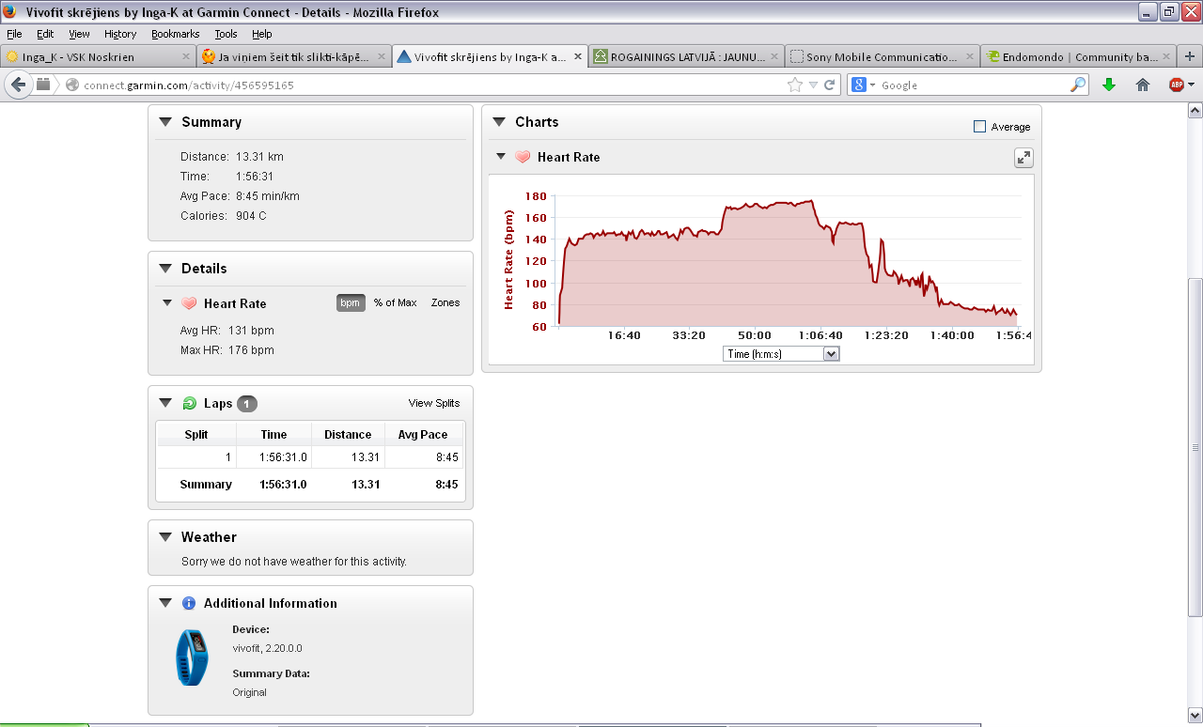Open the Bookmarks menu

[x=175, y=34]
